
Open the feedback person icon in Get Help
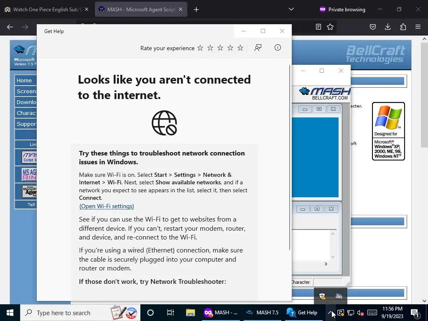pyautogui.click(x=257, y=48)
